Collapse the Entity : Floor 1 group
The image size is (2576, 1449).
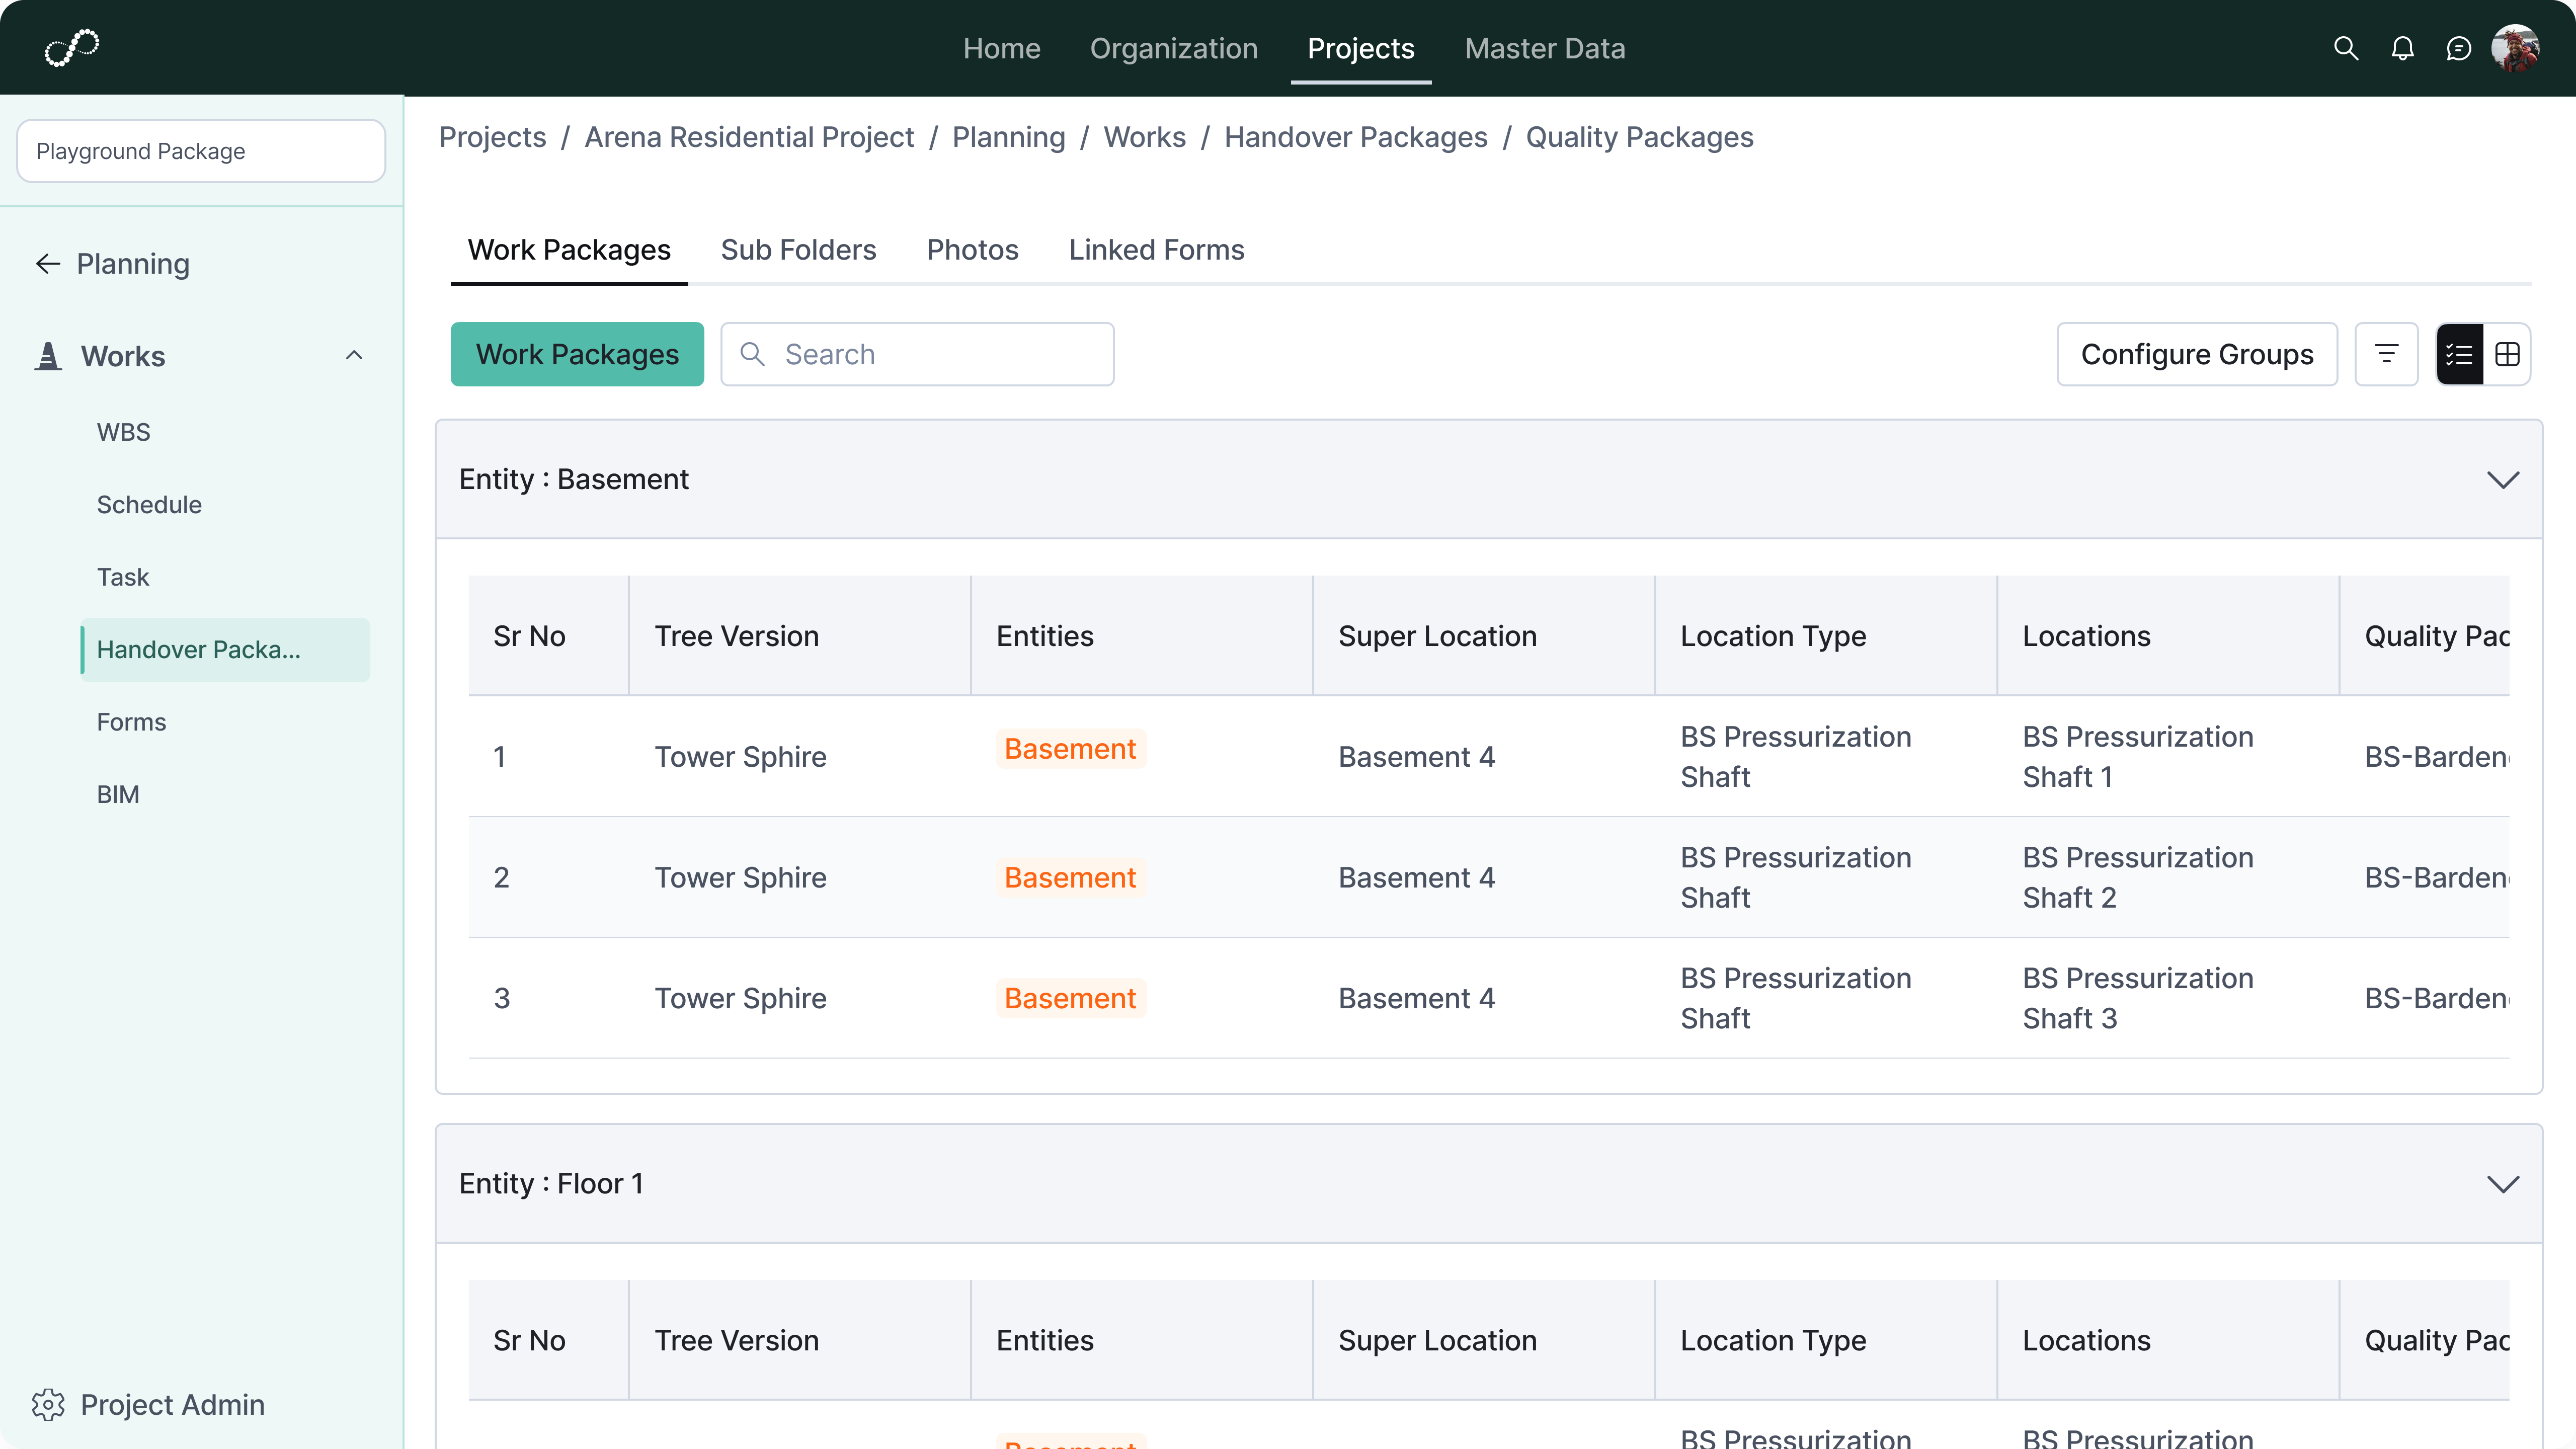coord(2502,1184)
